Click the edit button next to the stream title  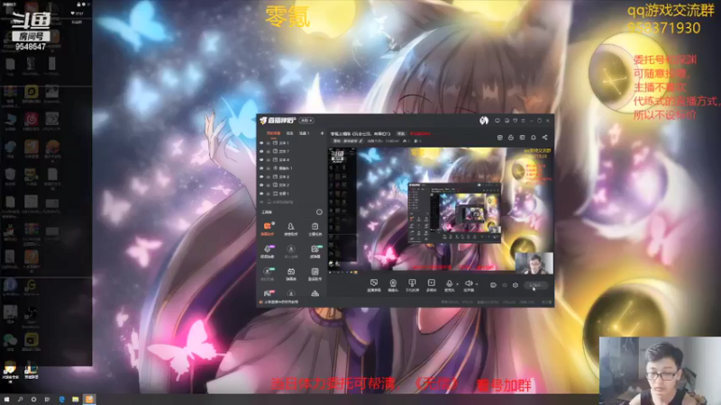point(401,133)
